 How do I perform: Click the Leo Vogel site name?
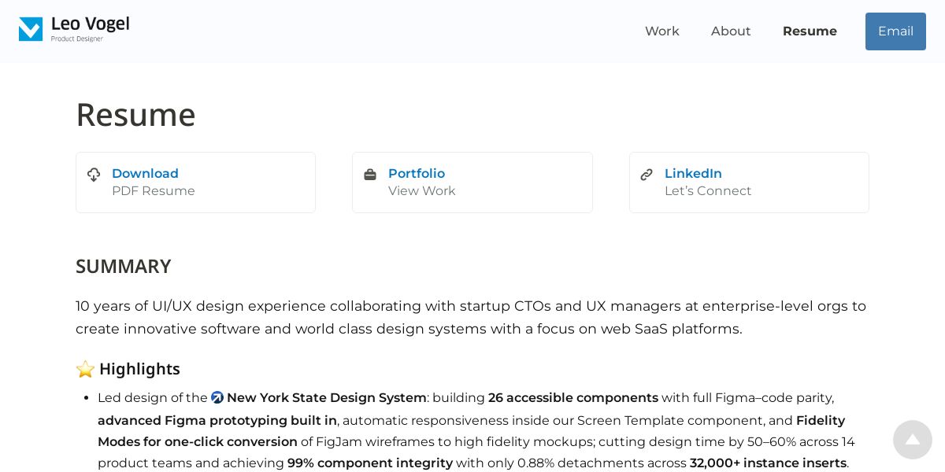click(90, 24)
